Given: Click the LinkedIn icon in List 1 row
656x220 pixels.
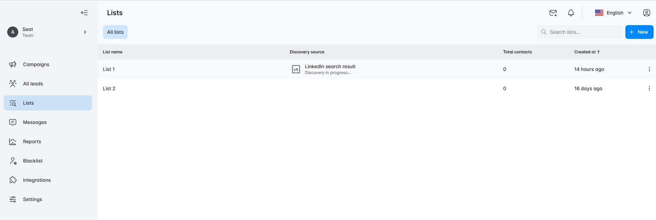Looking at the screenshot, I should click(296, 69).
